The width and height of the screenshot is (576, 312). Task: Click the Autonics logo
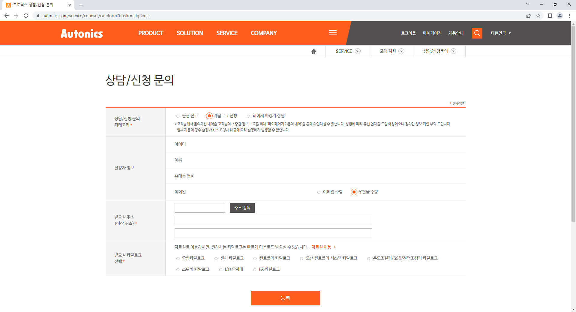click(x=81, y=33)
